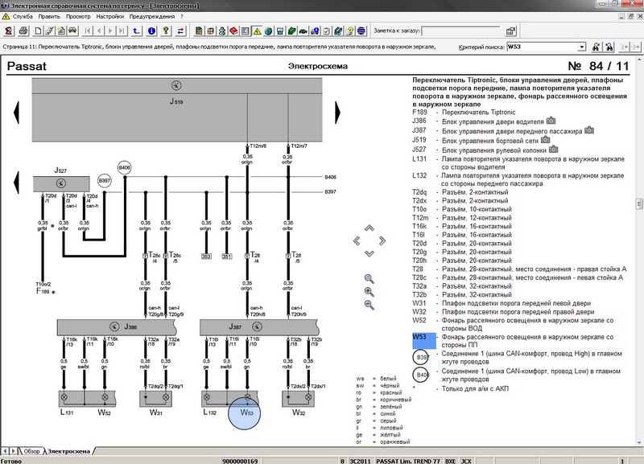Click the yellow question mark help icon
644x464 pixels.
[x=166, y=31]
